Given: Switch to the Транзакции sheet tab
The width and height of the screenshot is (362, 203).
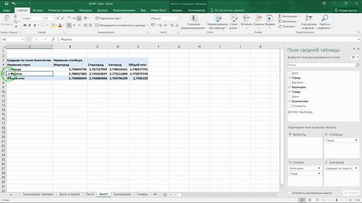Looking at the screenshot, I should 122,194.
